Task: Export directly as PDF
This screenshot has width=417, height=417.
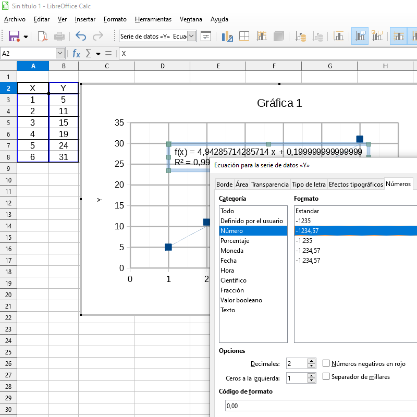Action: (x=42, y=36)
